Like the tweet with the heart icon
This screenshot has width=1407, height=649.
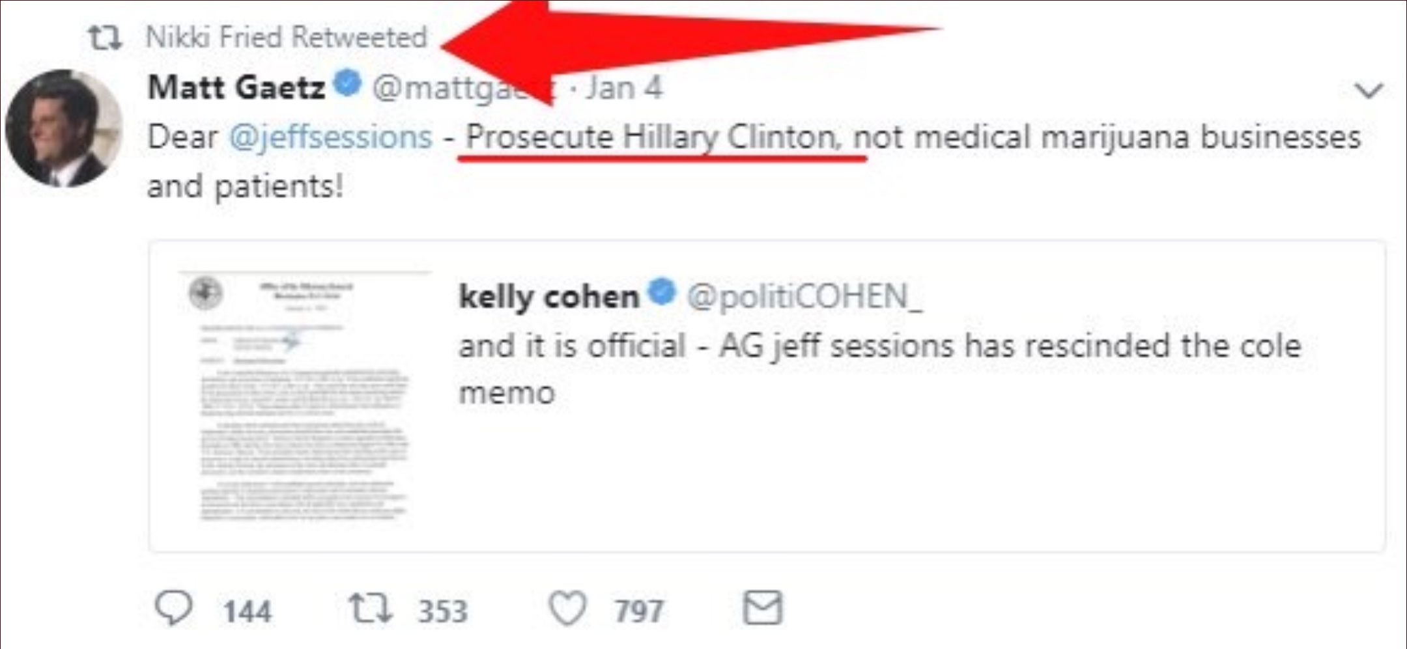click(567, 609)
